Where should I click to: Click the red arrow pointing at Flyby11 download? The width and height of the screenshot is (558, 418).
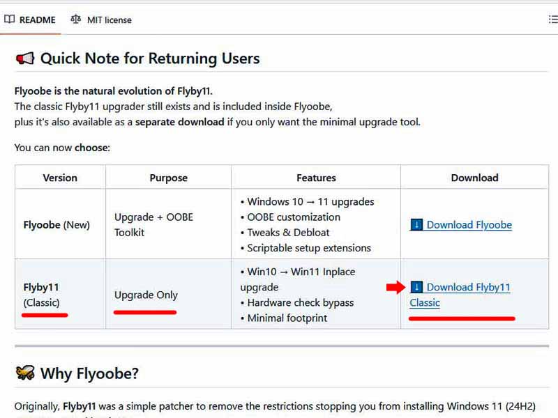point(395,287)
